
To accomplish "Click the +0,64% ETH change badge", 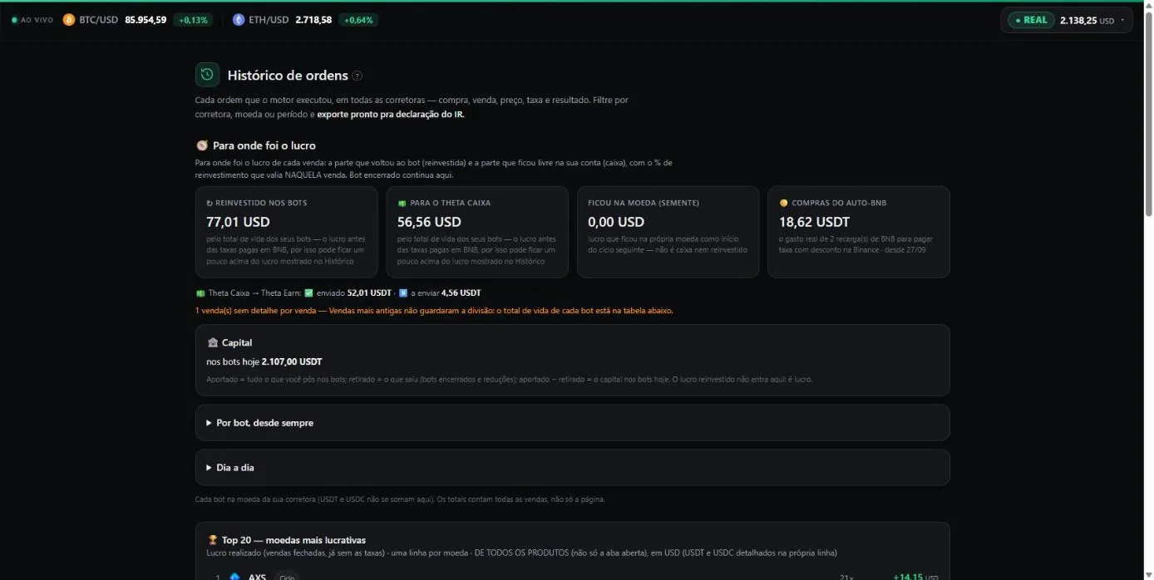I will pos(358,20).
